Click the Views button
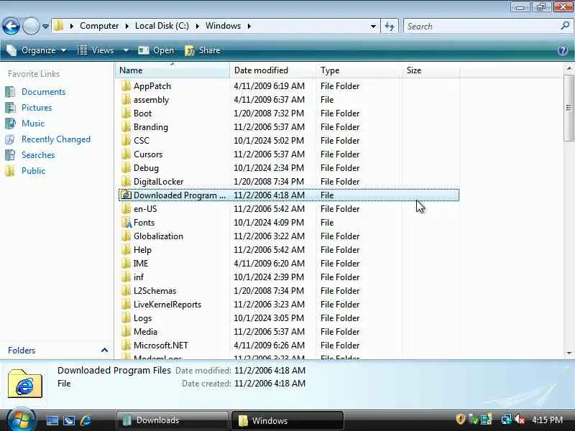Screen dimensions: 575x431 (96, 50)
